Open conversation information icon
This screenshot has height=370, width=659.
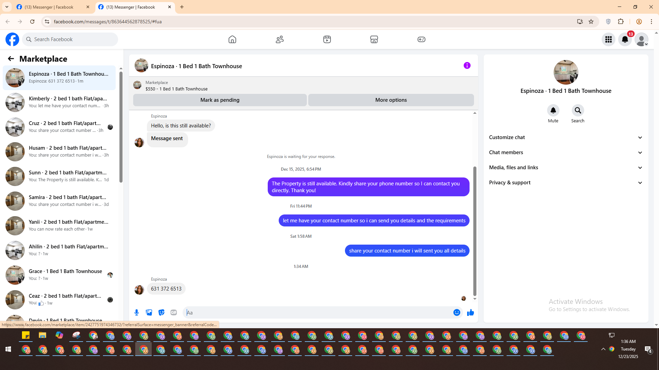467,65
